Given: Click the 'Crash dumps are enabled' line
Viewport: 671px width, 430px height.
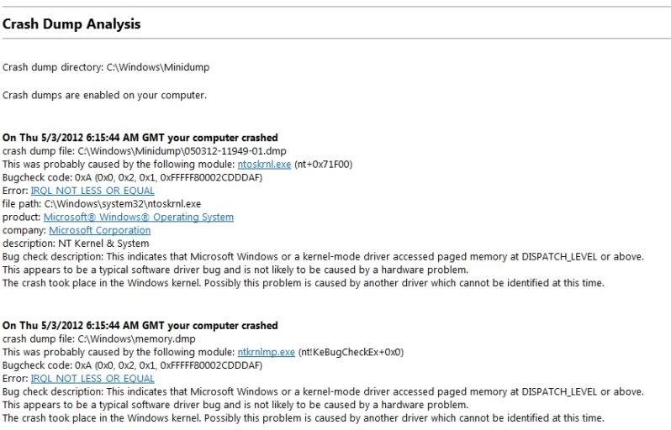Looking at the screenshot, I should coord(104,95).
